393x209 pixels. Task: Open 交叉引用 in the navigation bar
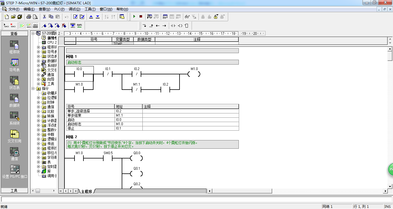(14, 136)
